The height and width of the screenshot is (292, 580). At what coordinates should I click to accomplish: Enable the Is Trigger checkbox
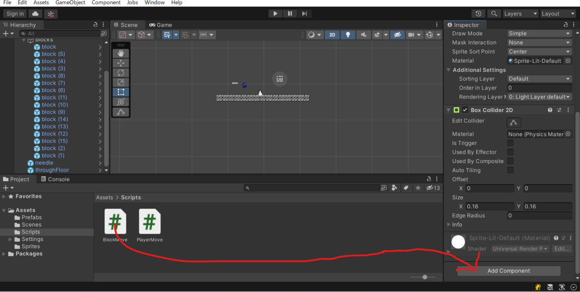[x=510, y=143]
